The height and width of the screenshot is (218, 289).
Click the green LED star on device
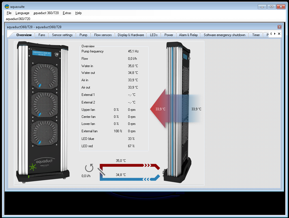(33, 167)
